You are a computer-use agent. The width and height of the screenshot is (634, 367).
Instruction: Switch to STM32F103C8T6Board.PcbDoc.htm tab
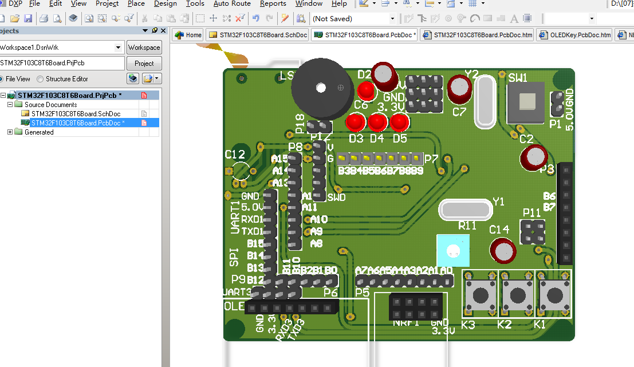[477, 35]
